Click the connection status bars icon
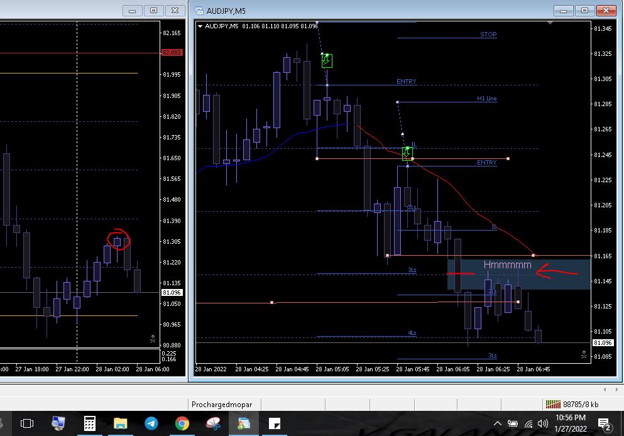Viewport: 624px width, 436px height. [553, 404]
